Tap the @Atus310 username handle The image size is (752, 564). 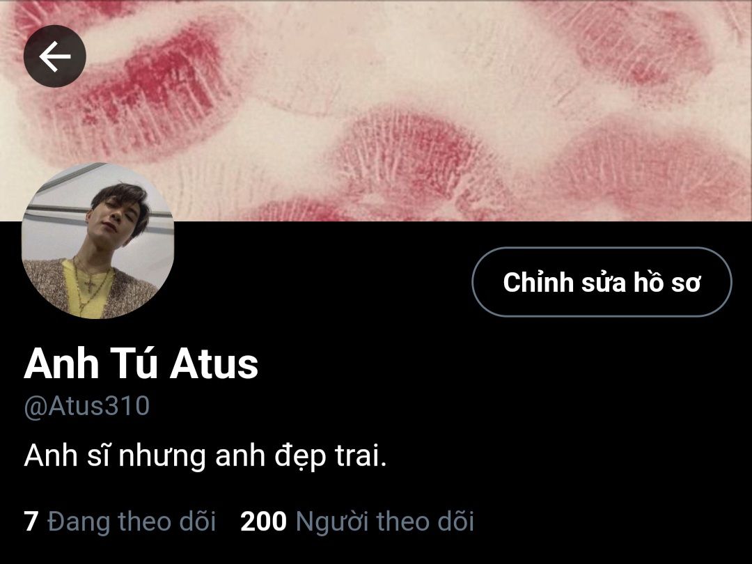(x=87, y=407)
